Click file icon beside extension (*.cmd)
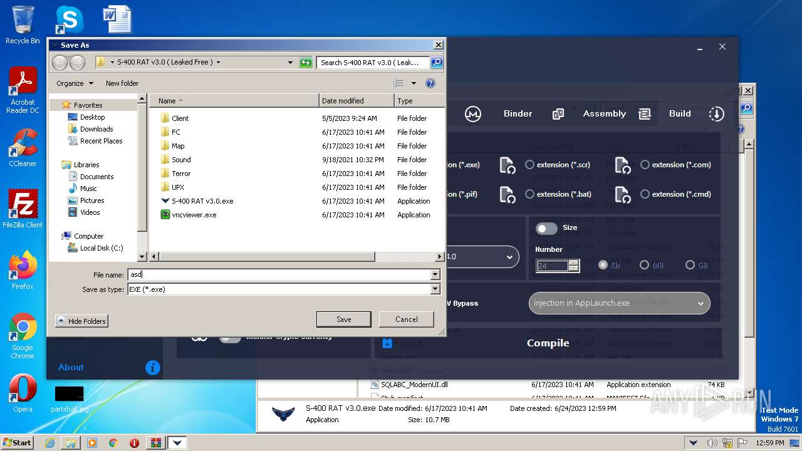This screenshot has width=802, height=451. 622,194
